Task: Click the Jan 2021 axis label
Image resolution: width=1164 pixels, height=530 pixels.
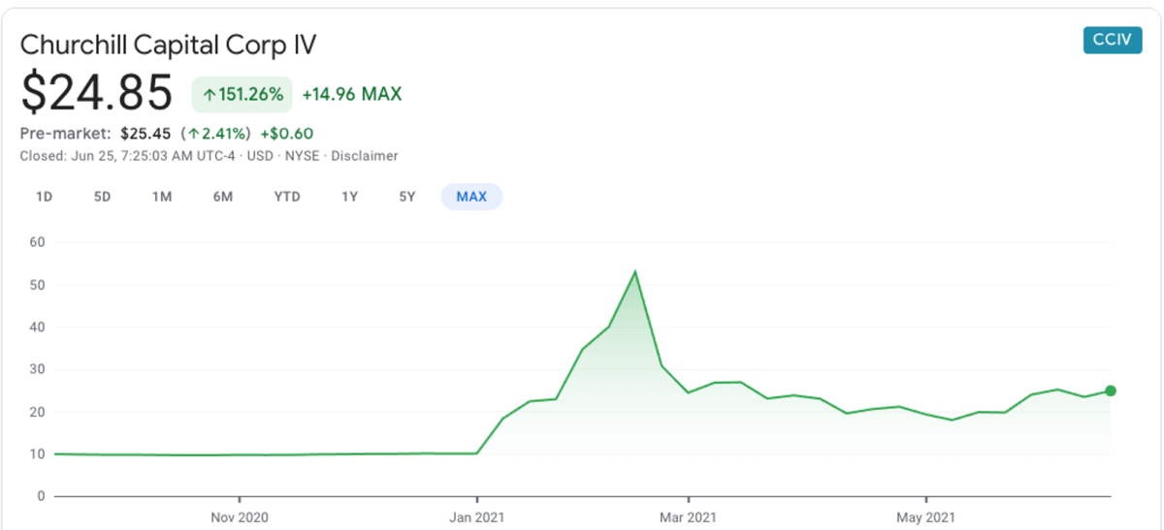Action: click(x=477, y=514)
